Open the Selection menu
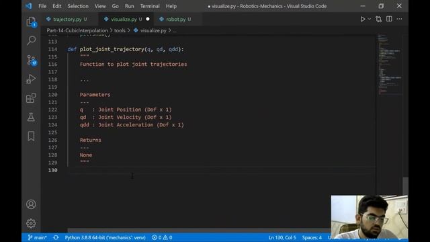Screen dimensions: 430x242 (x=78, y=6)
